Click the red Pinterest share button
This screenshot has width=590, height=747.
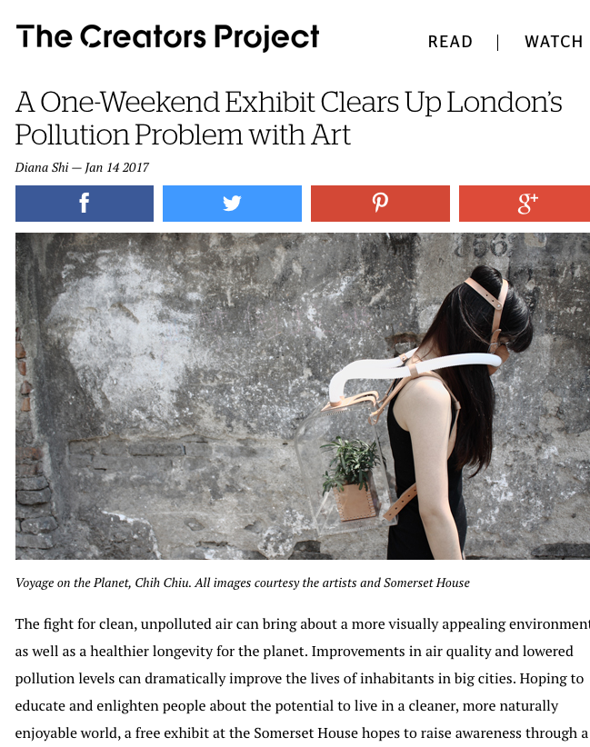tap(380, 204)
